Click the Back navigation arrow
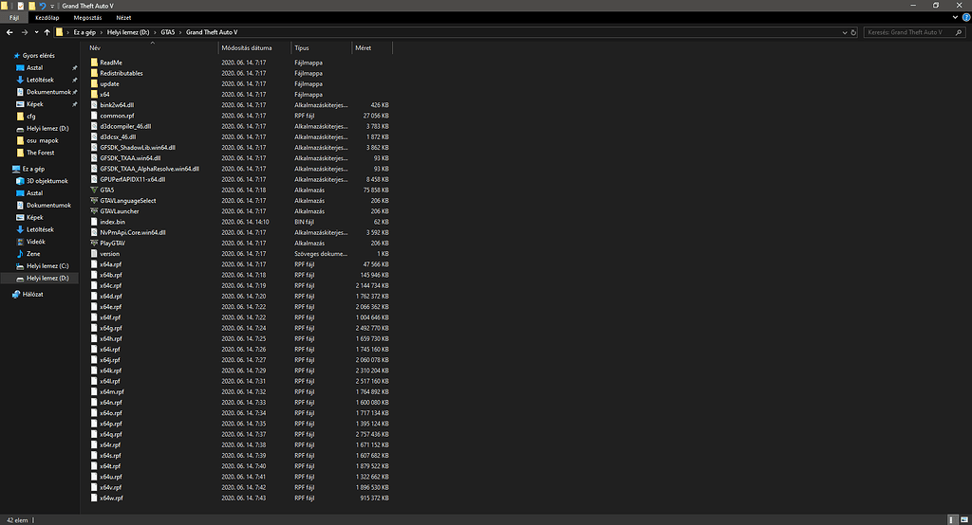Viewport: 972px width, 525px height. (x=9, y=32)
